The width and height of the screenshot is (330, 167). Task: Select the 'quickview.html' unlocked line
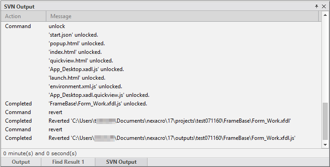[x=161, y=61]
